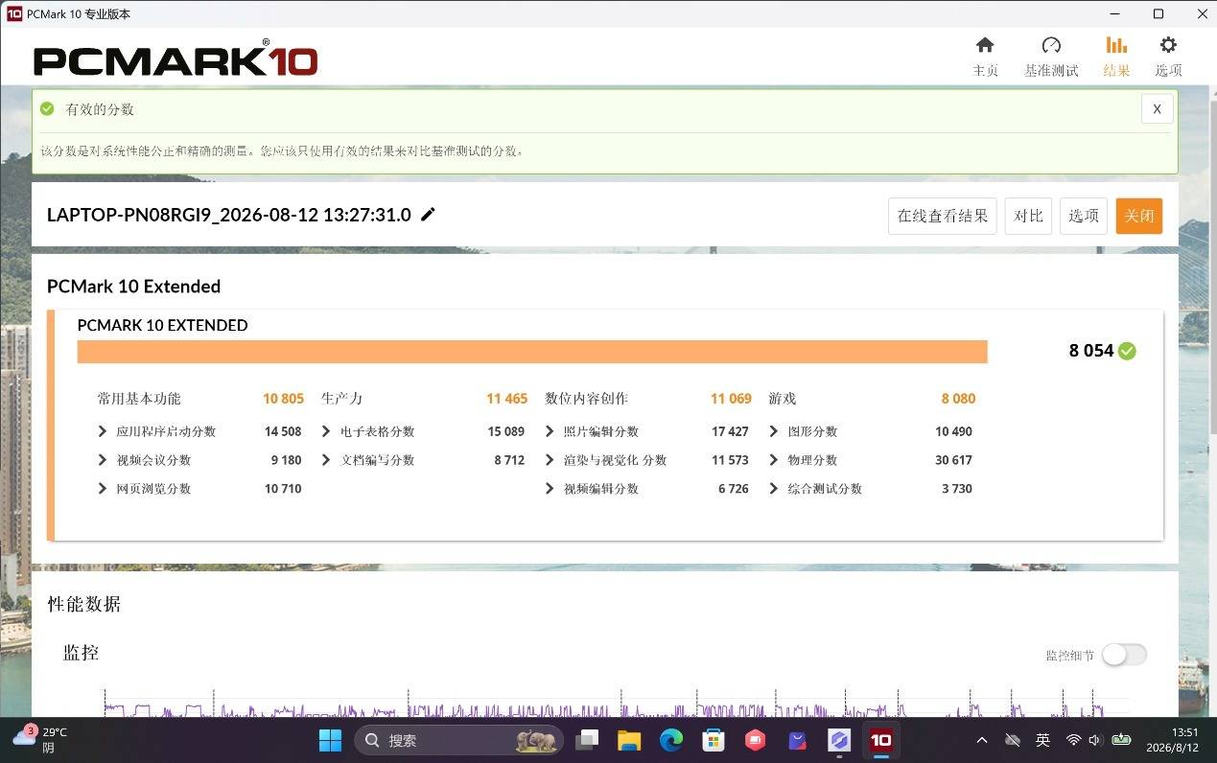Expand 综合测试分数 row
1217x763 pixels.
point(774,489)
